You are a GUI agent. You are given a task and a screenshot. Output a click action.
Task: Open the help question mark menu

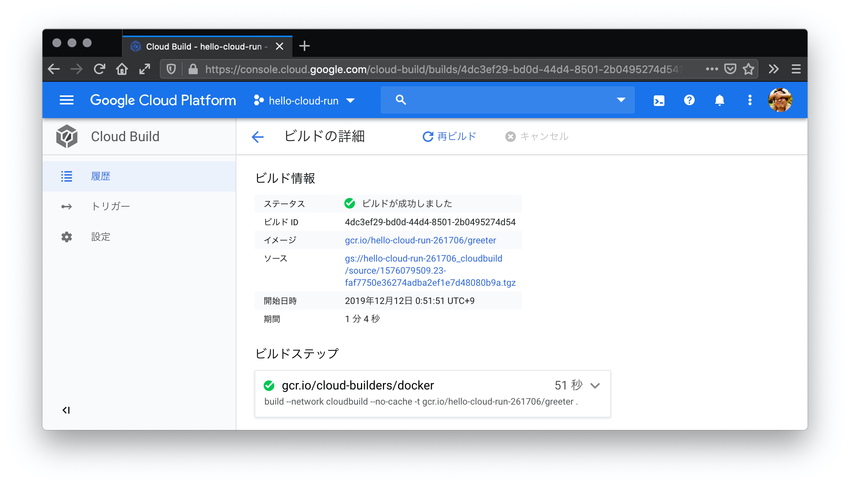pyautogui.click(x=689, y=100)
